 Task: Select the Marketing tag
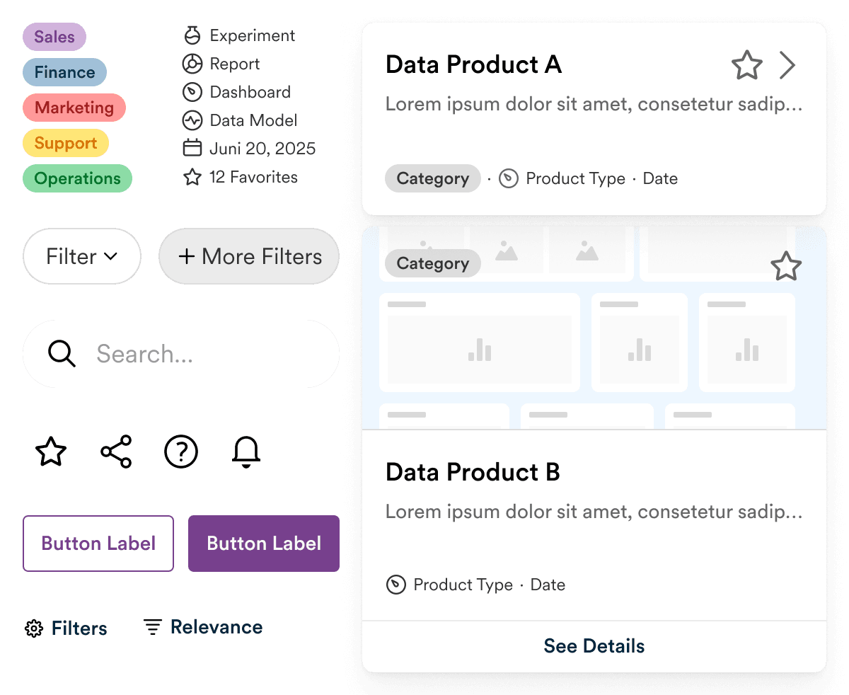pos(74,108)
